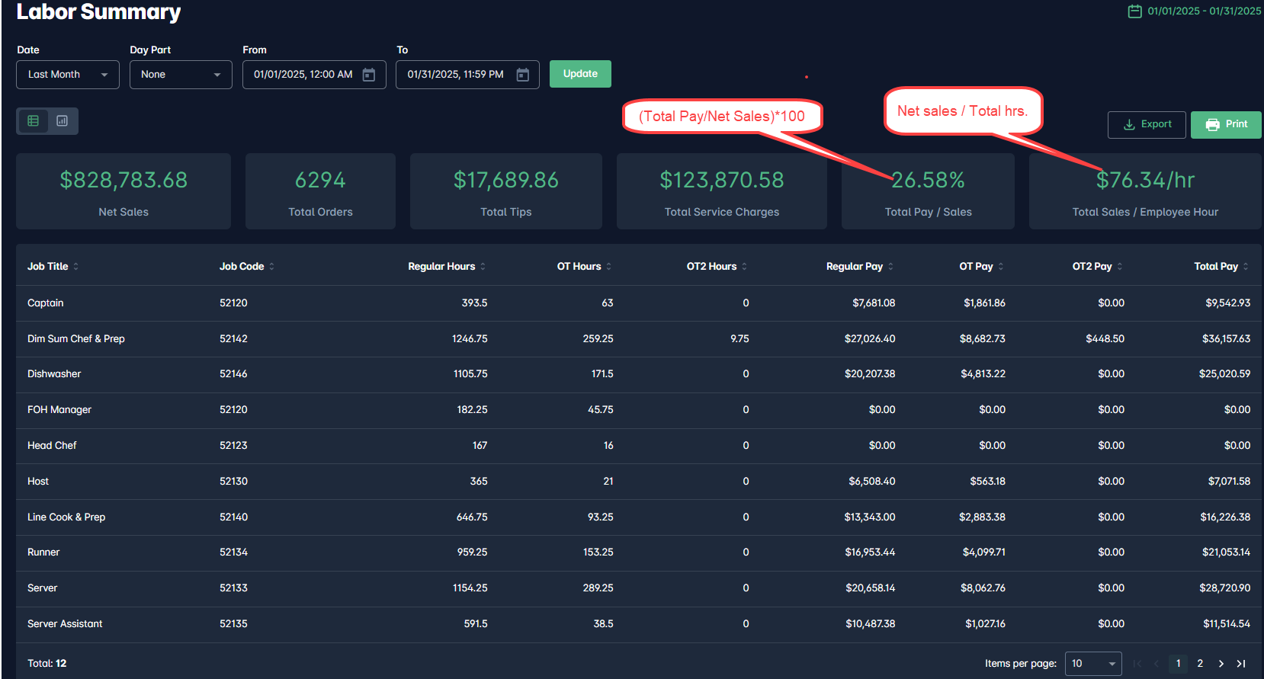
Task: Sort by Total Pay column arrows
Action: click(1246, 267)
